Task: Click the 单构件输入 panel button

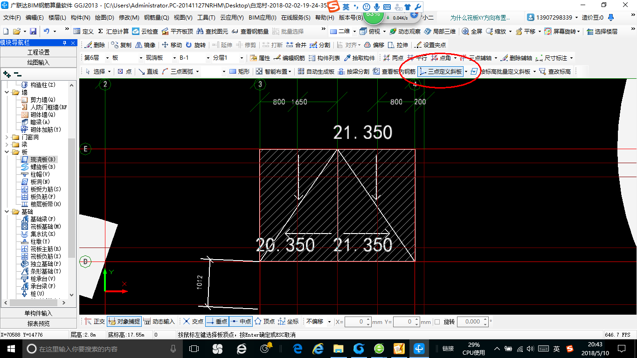Action: pyautogui.click(x=39, y=313)
